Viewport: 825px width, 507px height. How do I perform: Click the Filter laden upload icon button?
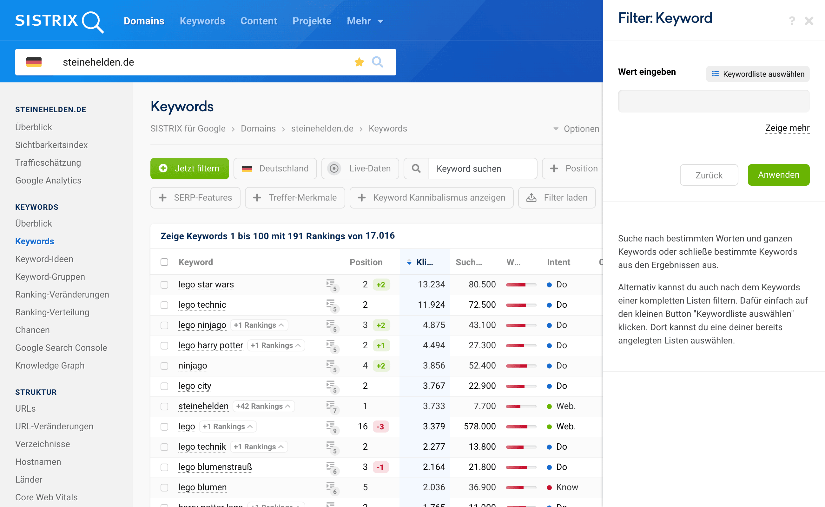click(x=557, y=197)
